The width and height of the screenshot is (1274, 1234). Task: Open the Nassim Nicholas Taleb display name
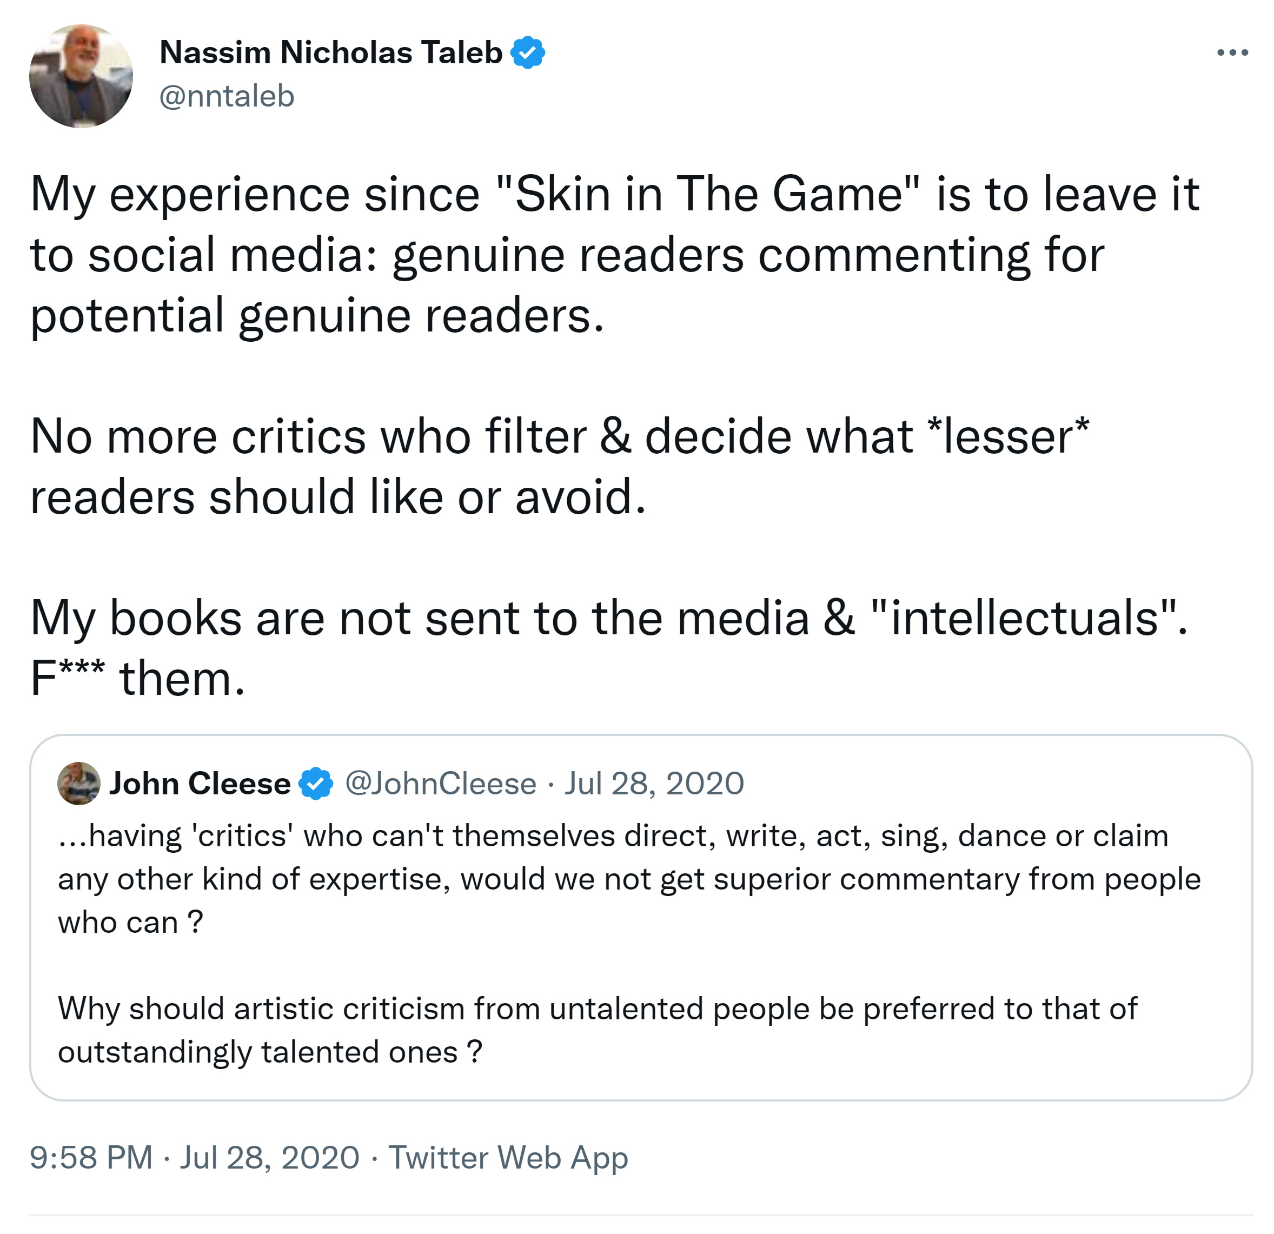(331, 52)
